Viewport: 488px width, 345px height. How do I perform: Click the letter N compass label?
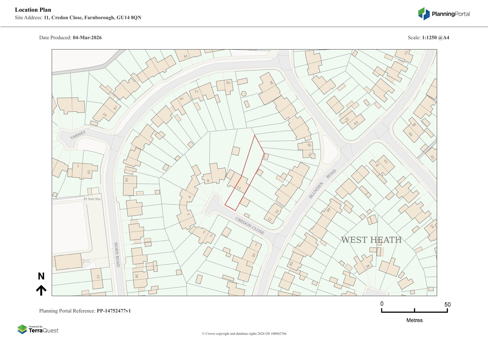(41, 276)
